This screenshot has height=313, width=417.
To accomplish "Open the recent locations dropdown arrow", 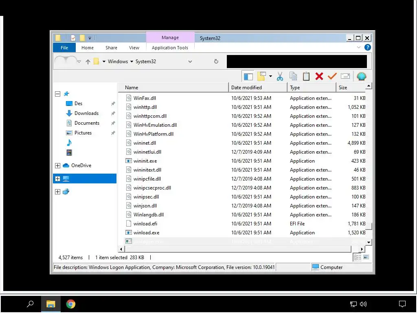I will (x=79, y=62).
